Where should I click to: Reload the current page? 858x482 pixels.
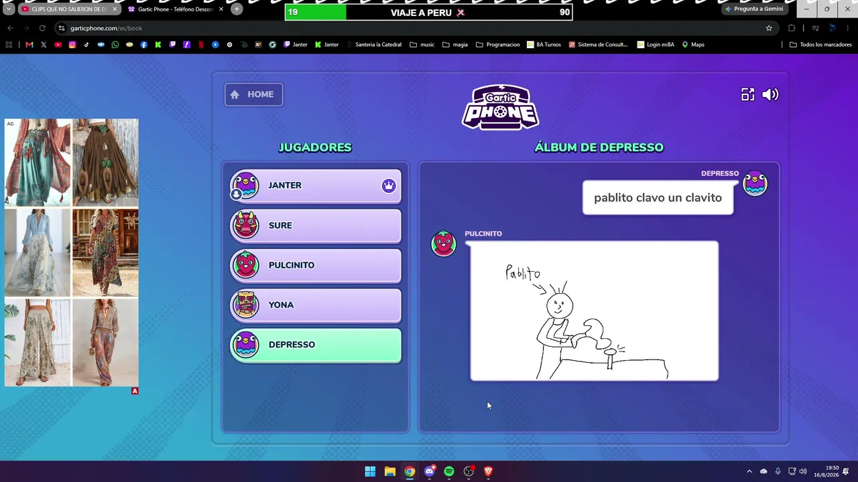tap(42, 28)
